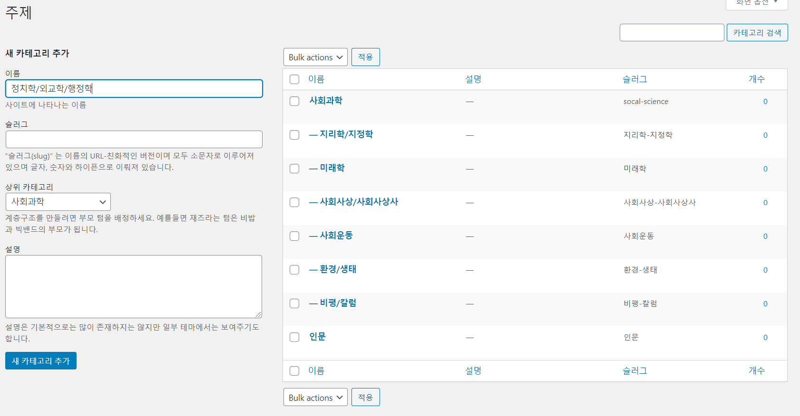Sort by 개수 column in header
800x416 pixels.
click(757, 79)
